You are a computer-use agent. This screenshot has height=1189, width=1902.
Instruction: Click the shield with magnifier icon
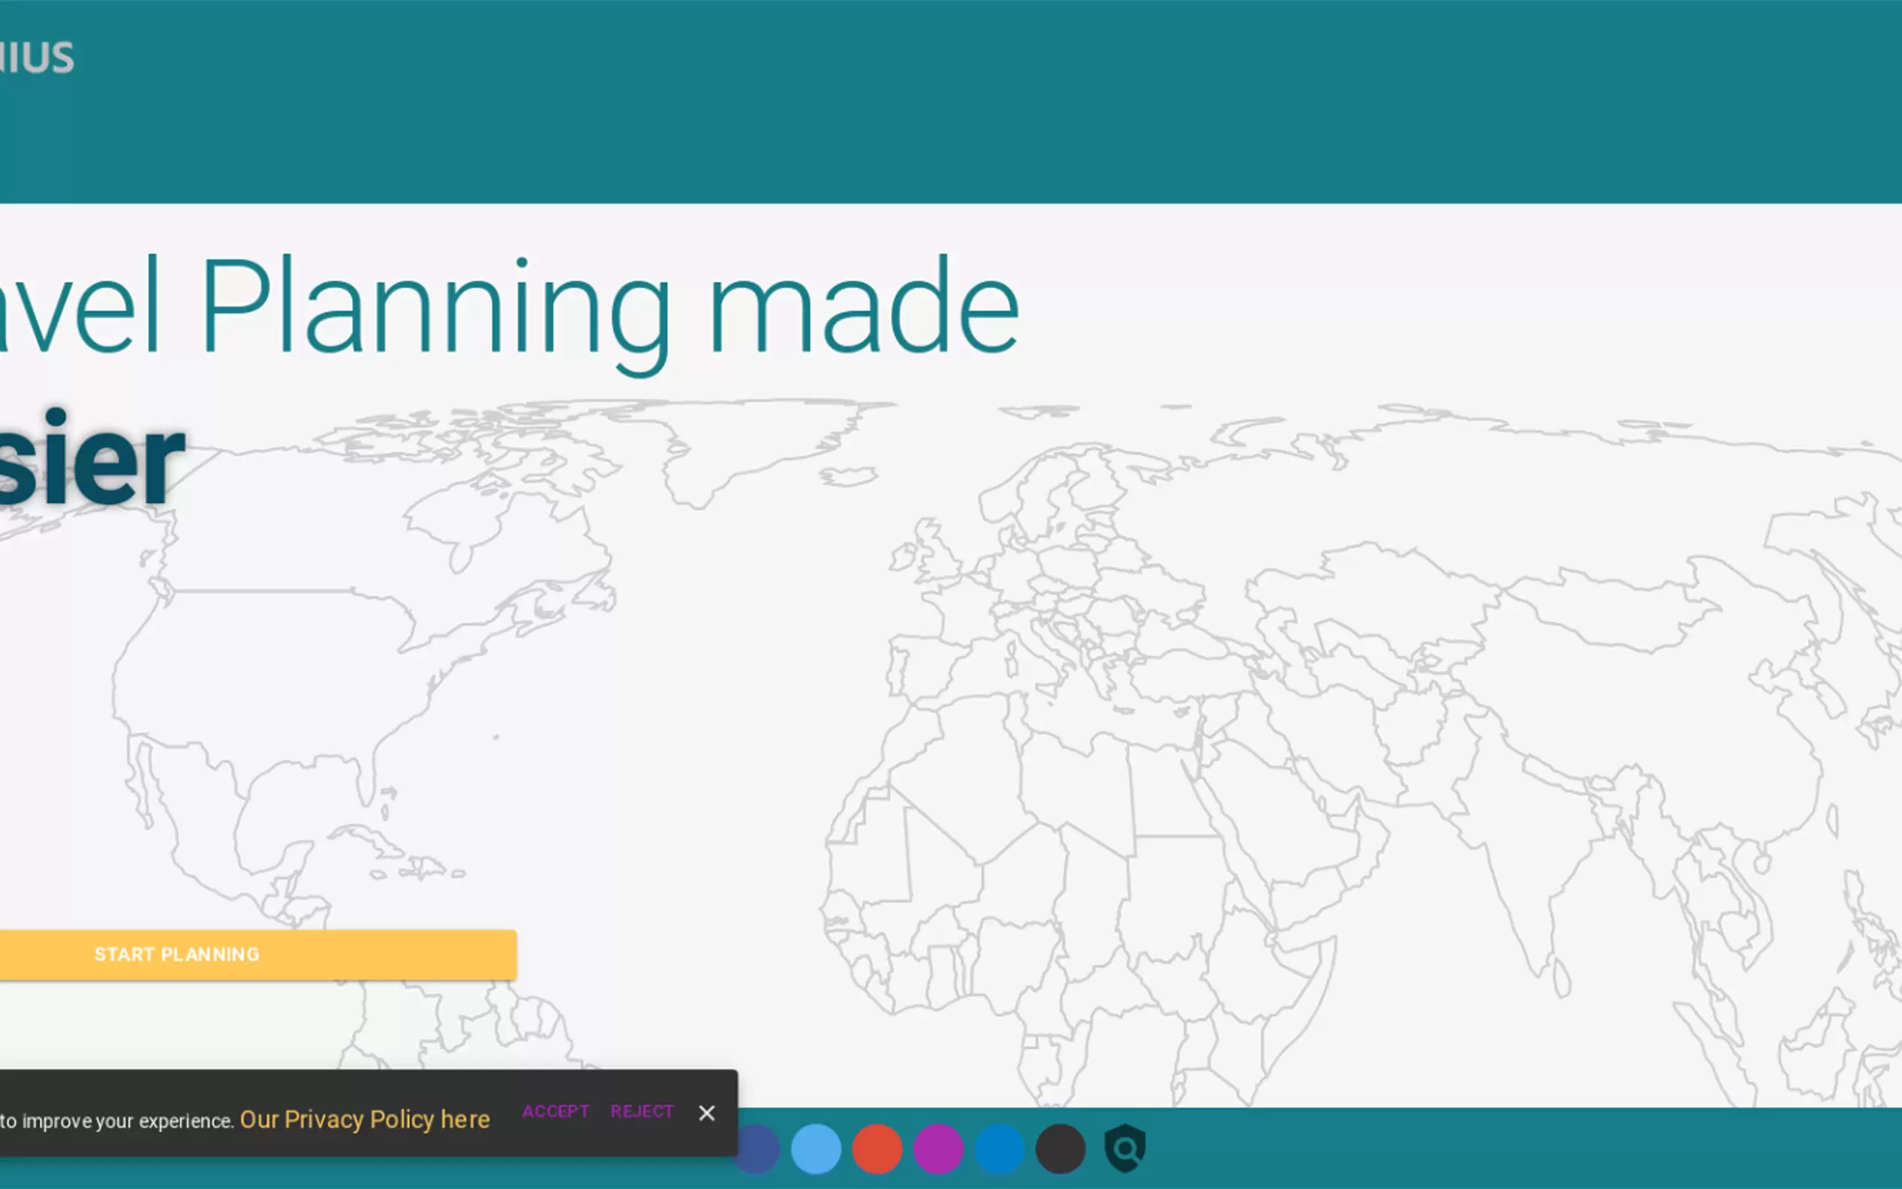tap(1125, 1148)
